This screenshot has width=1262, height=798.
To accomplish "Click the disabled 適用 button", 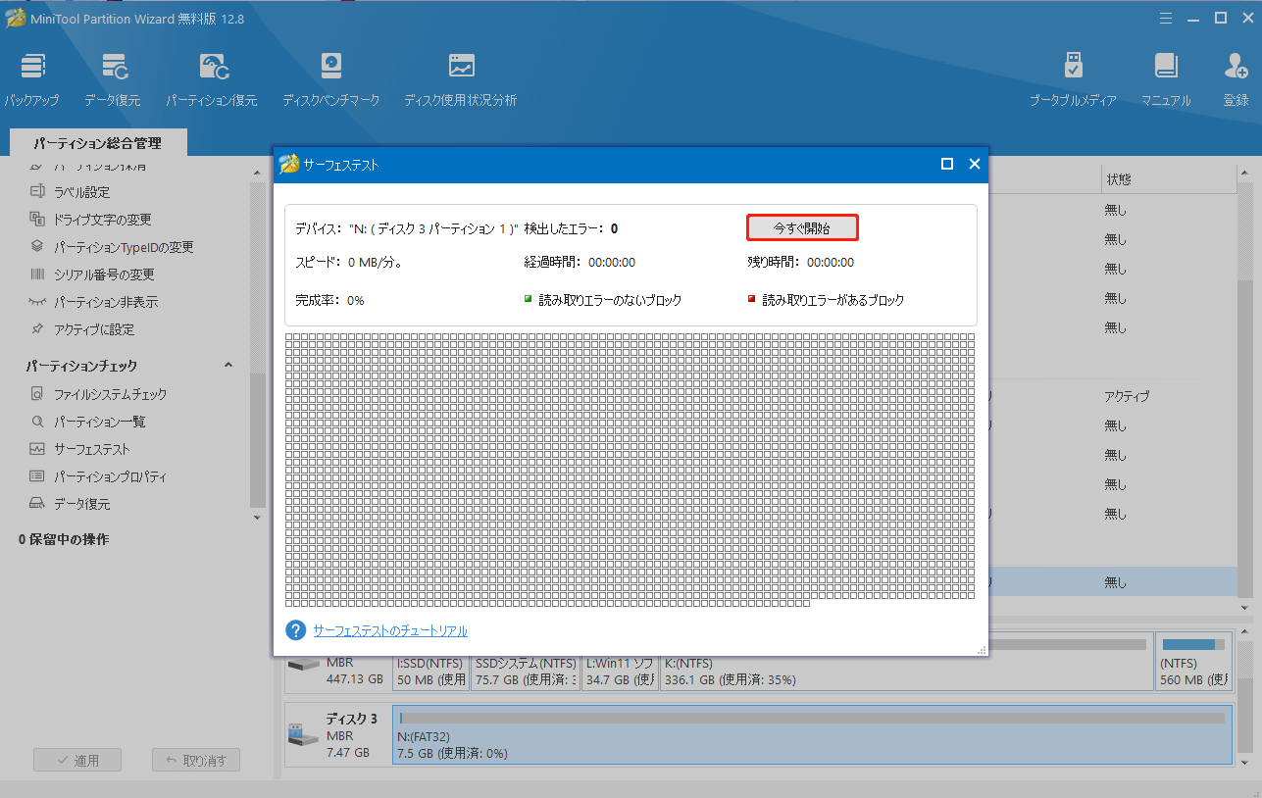I will tap(76, 760).
